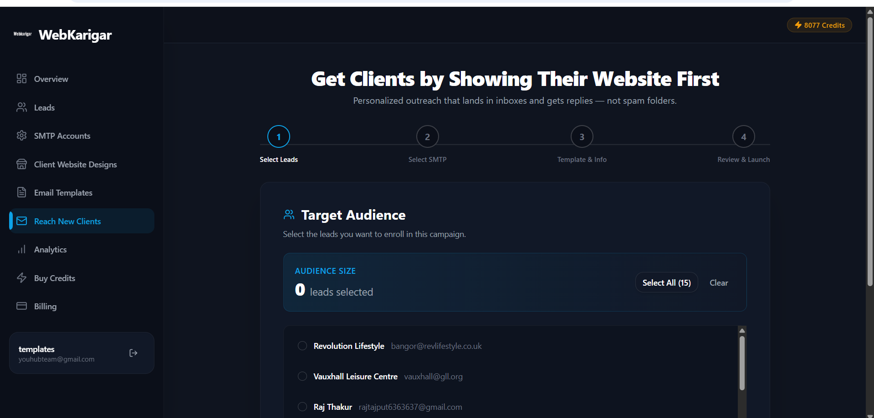Image resolution: width=874 pixels, height=418 pixels.
Task: Click the Raj Thakur lead name
Action: pyautogui.click(x=332, y=407)
